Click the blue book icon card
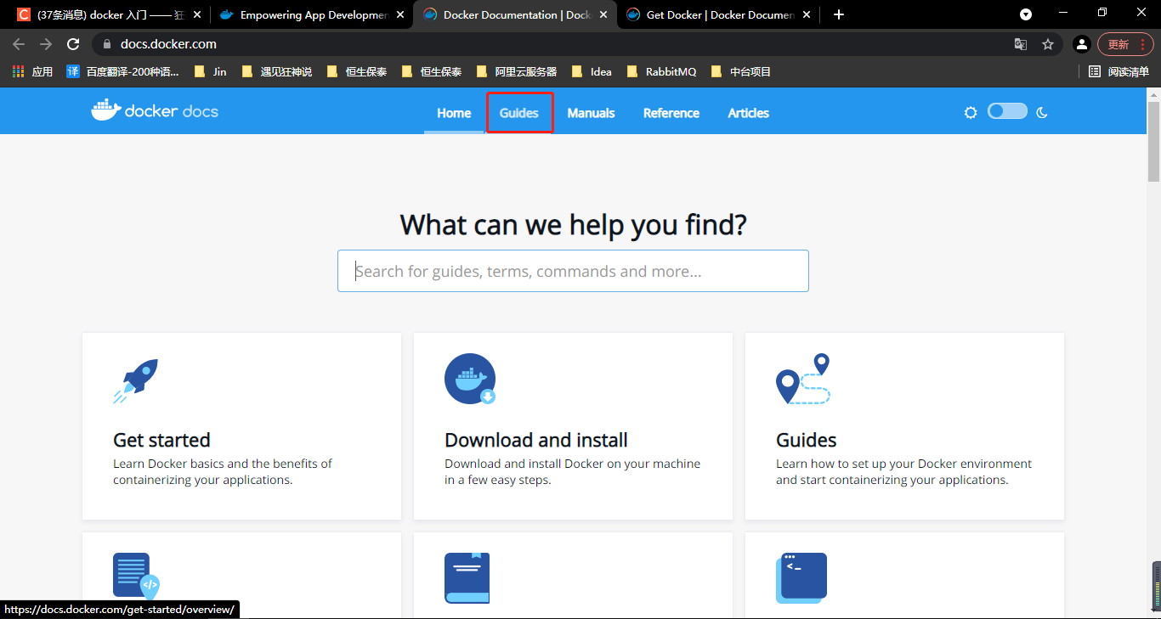The image size is (1161, 619). [x=467, y=578]
